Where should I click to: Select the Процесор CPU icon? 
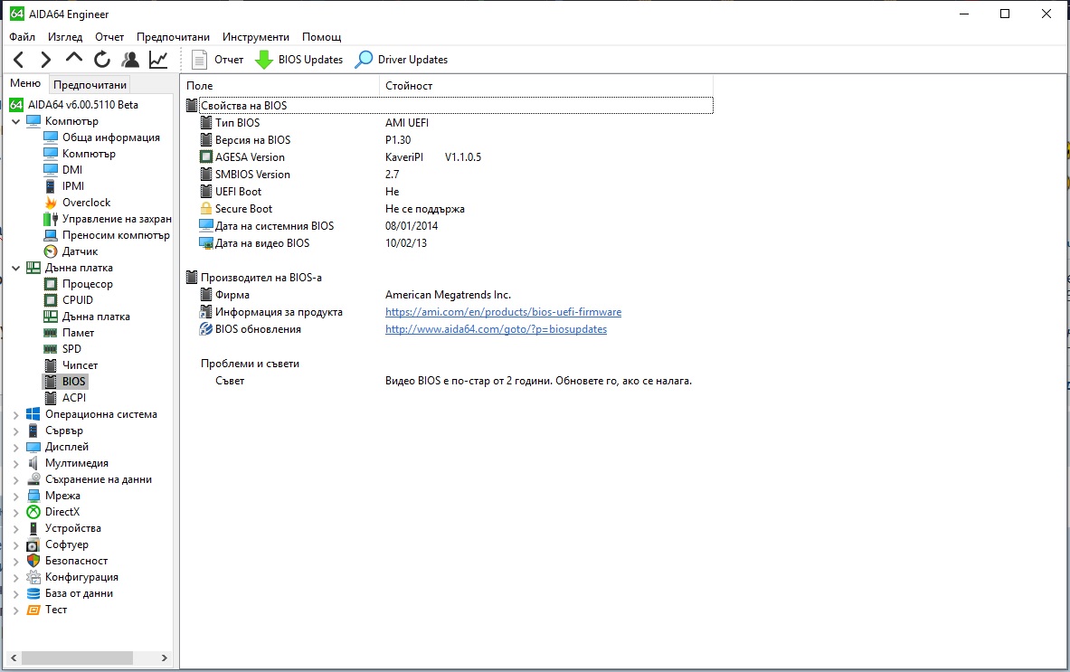(51, 284)
